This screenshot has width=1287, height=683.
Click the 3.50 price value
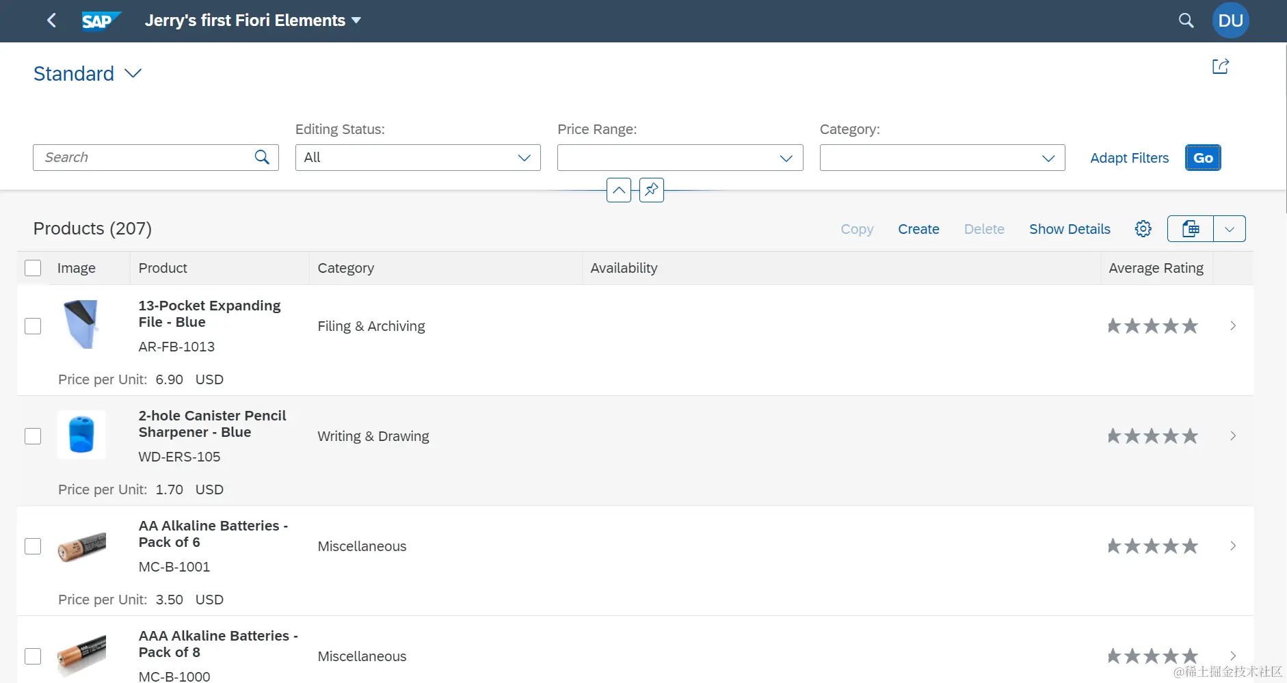point(170,600)
